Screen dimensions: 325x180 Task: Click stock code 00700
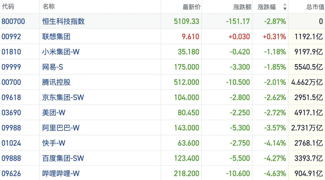(11, 82)
